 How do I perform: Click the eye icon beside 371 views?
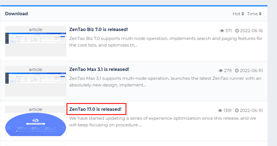[x=222, y=31]
